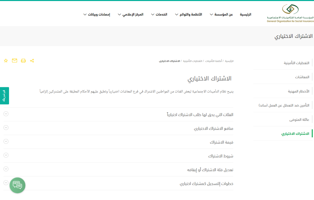
Task: Click the التغطيات التأمينية breadcrumb link
Action: point(193,61)
